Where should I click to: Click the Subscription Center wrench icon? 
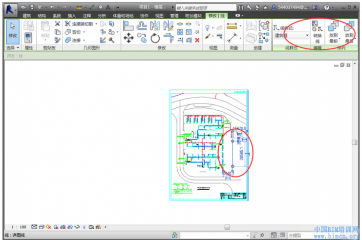(x=249, y=8)
